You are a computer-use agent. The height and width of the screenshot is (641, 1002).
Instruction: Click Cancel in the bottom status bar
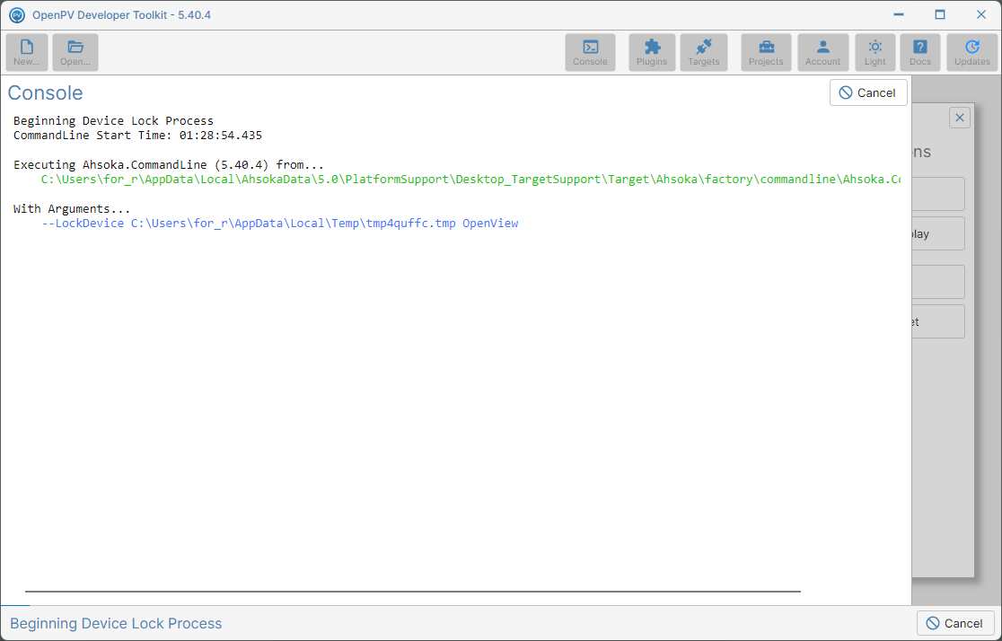[x=955, y=623]
